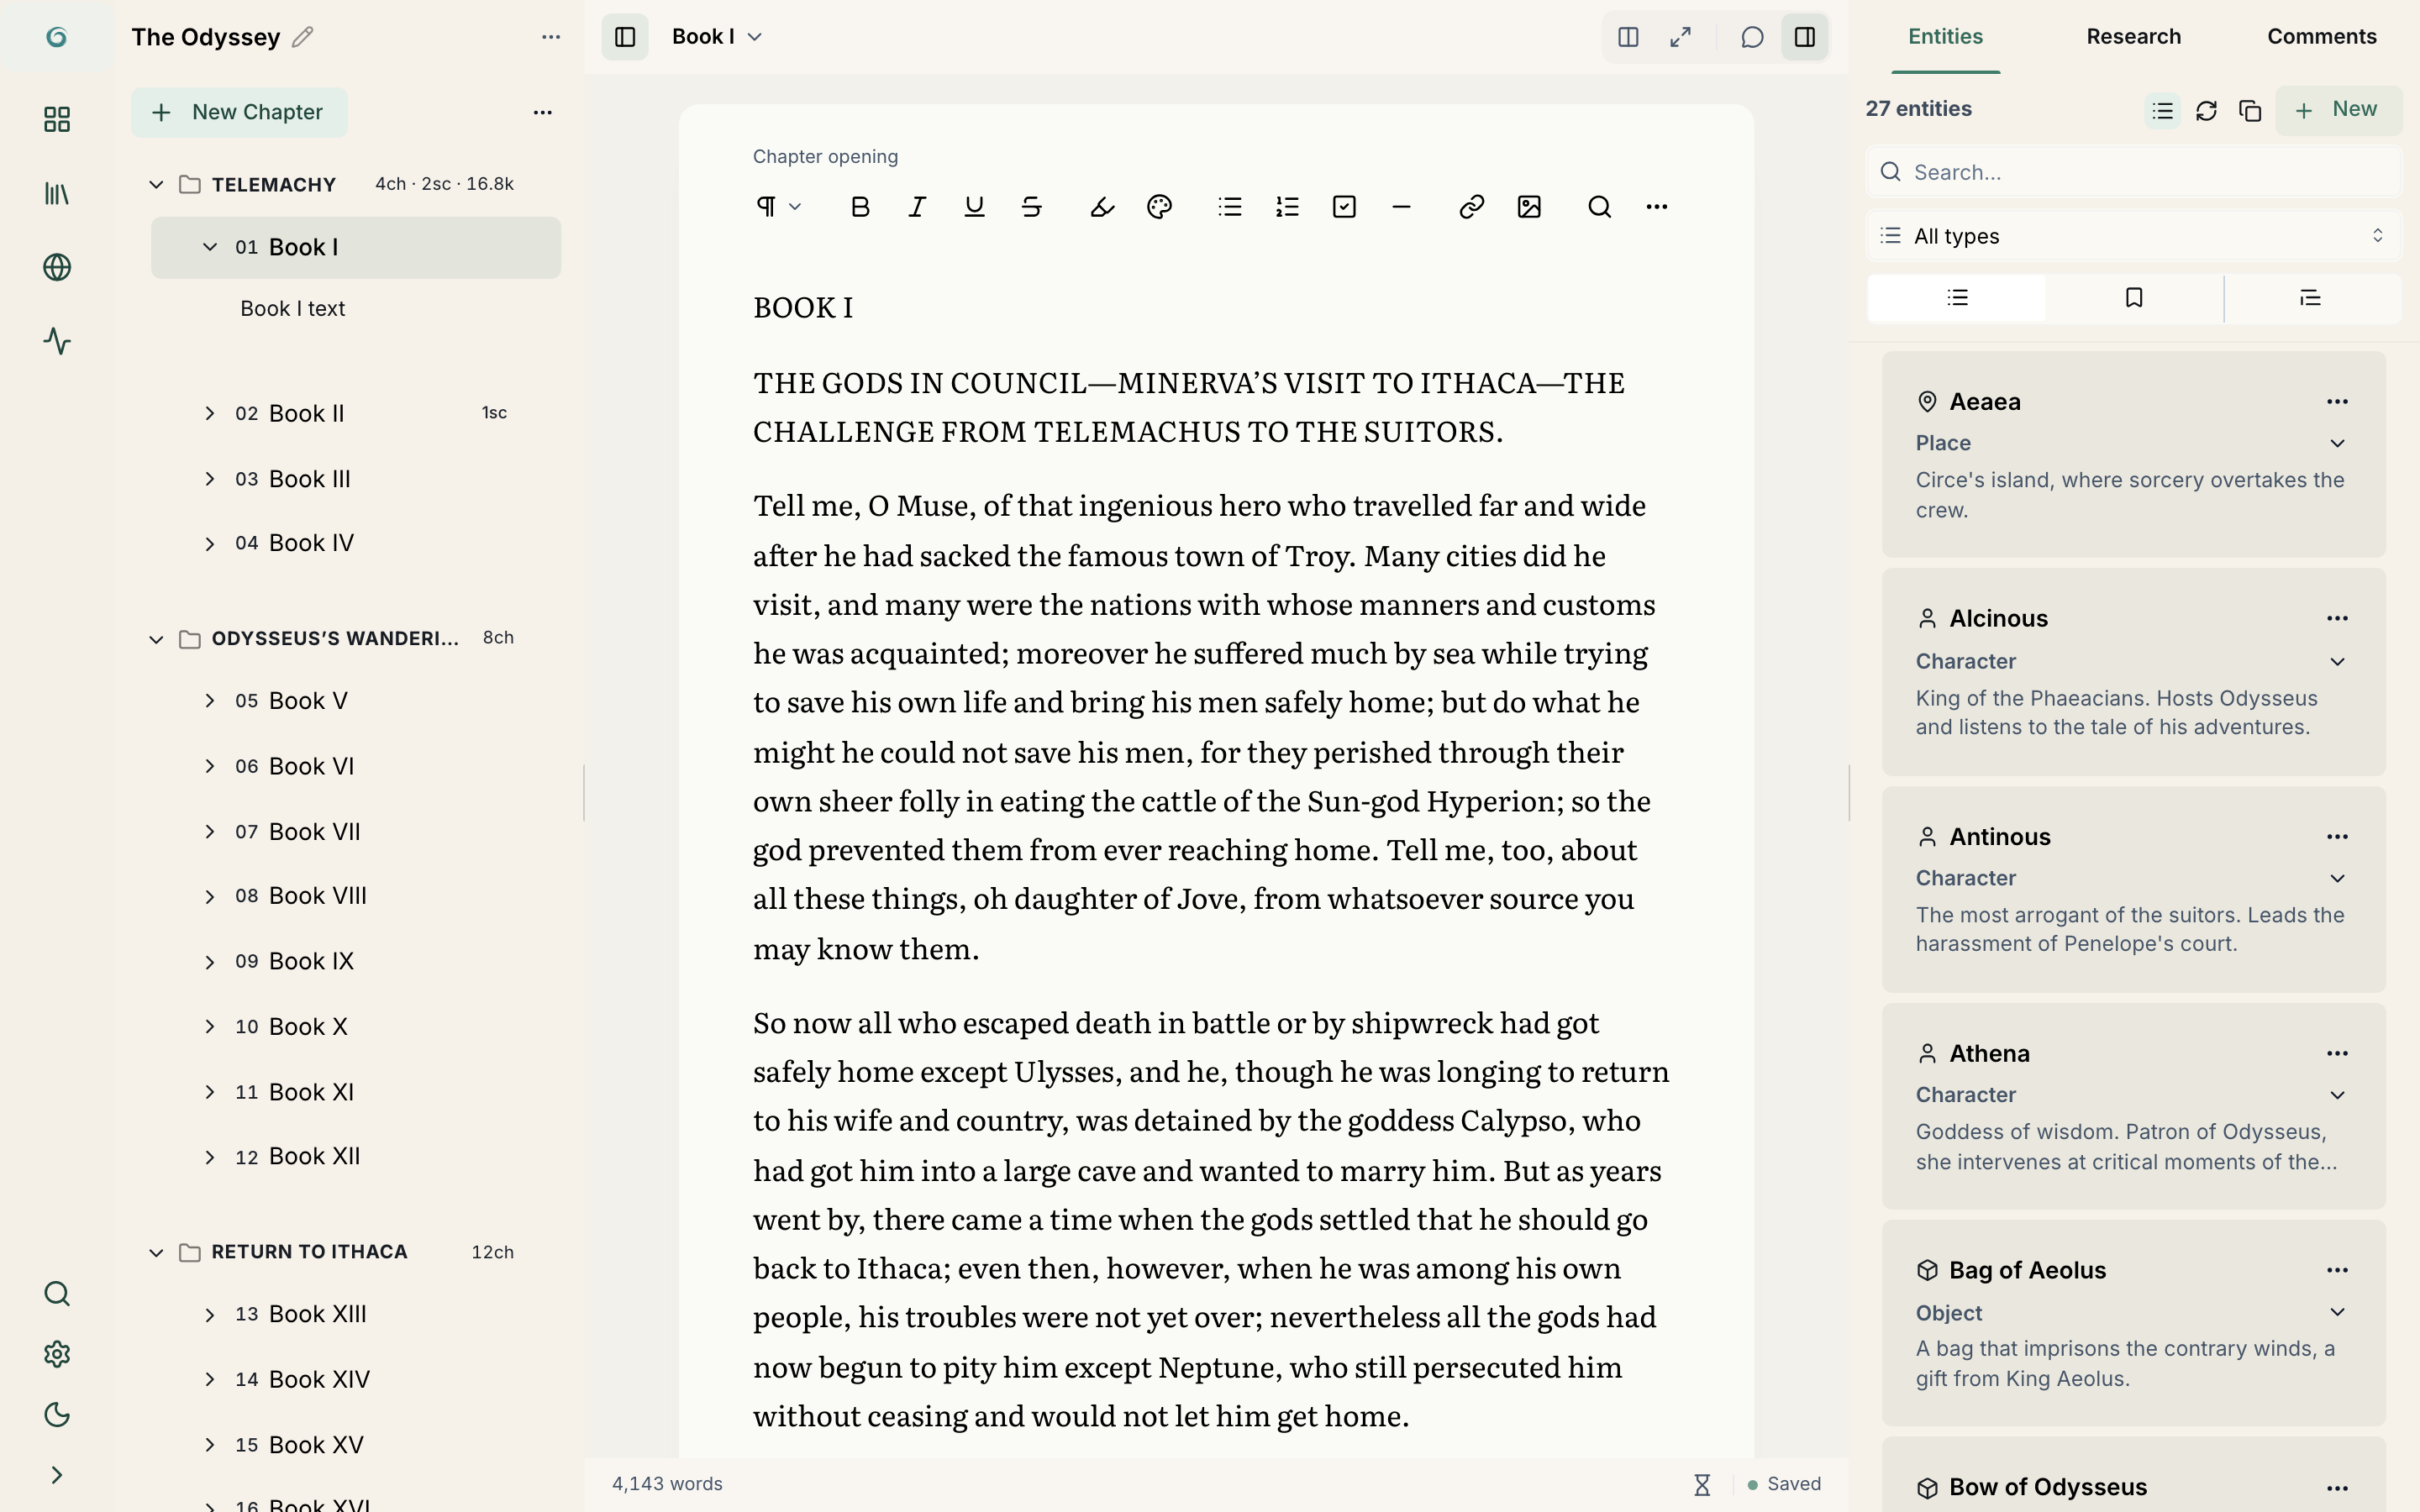Open the text color palette

pyautogui.click(x=1159, y=207)
